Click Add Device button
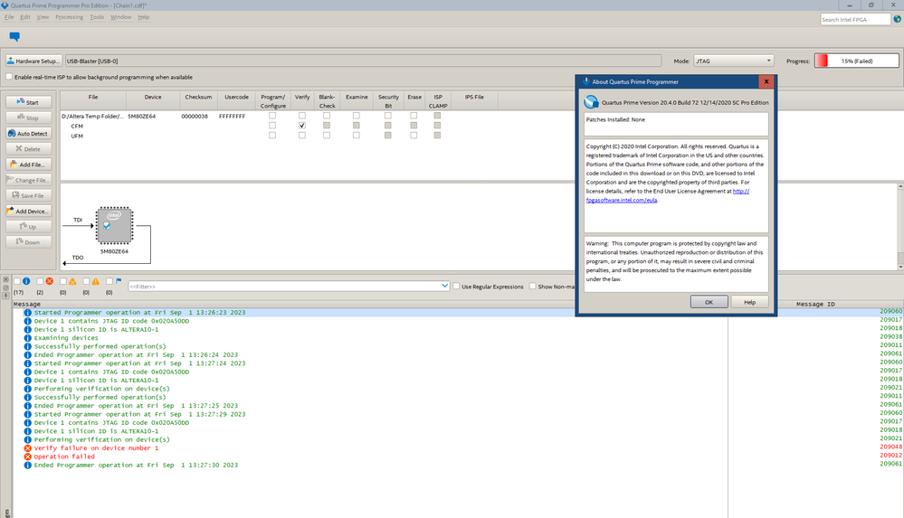Viewport: 904px width, 518px height. point(29,211)
